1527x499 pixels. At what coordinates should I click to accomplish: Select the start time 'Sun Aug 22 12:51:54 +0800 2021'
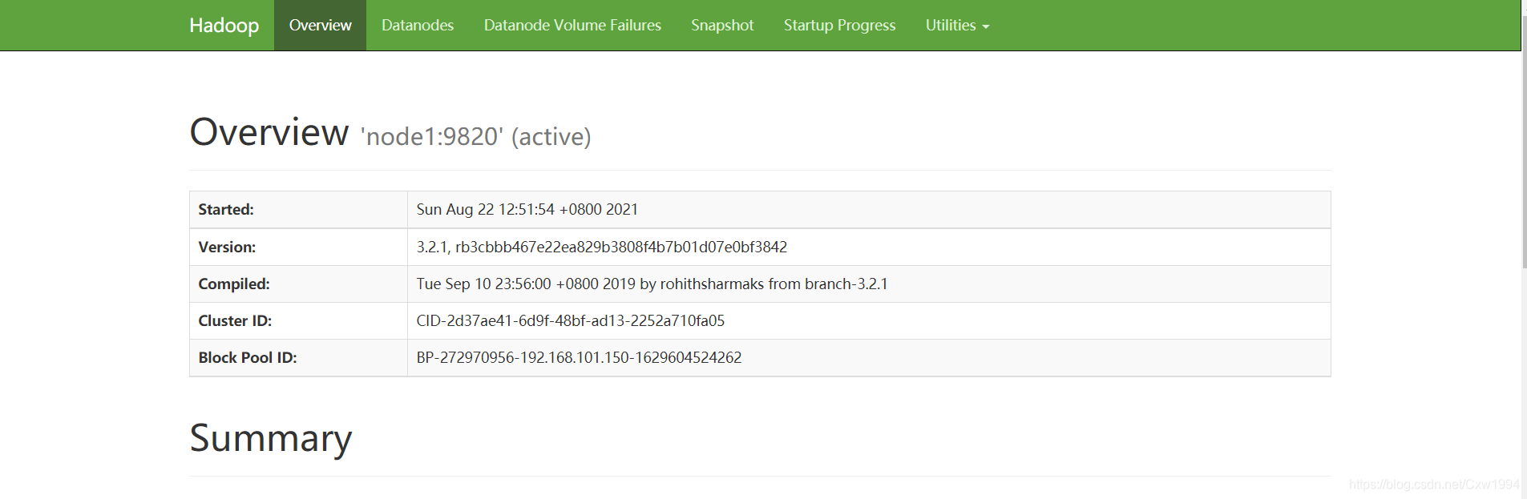527,210
